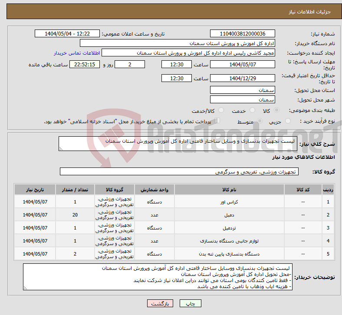
Task: Select the متوسط purchase type radio
Action: 260,121
